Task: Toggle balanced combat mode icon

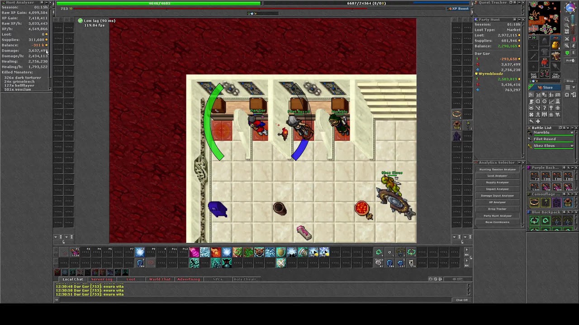Action: (567, 46)
